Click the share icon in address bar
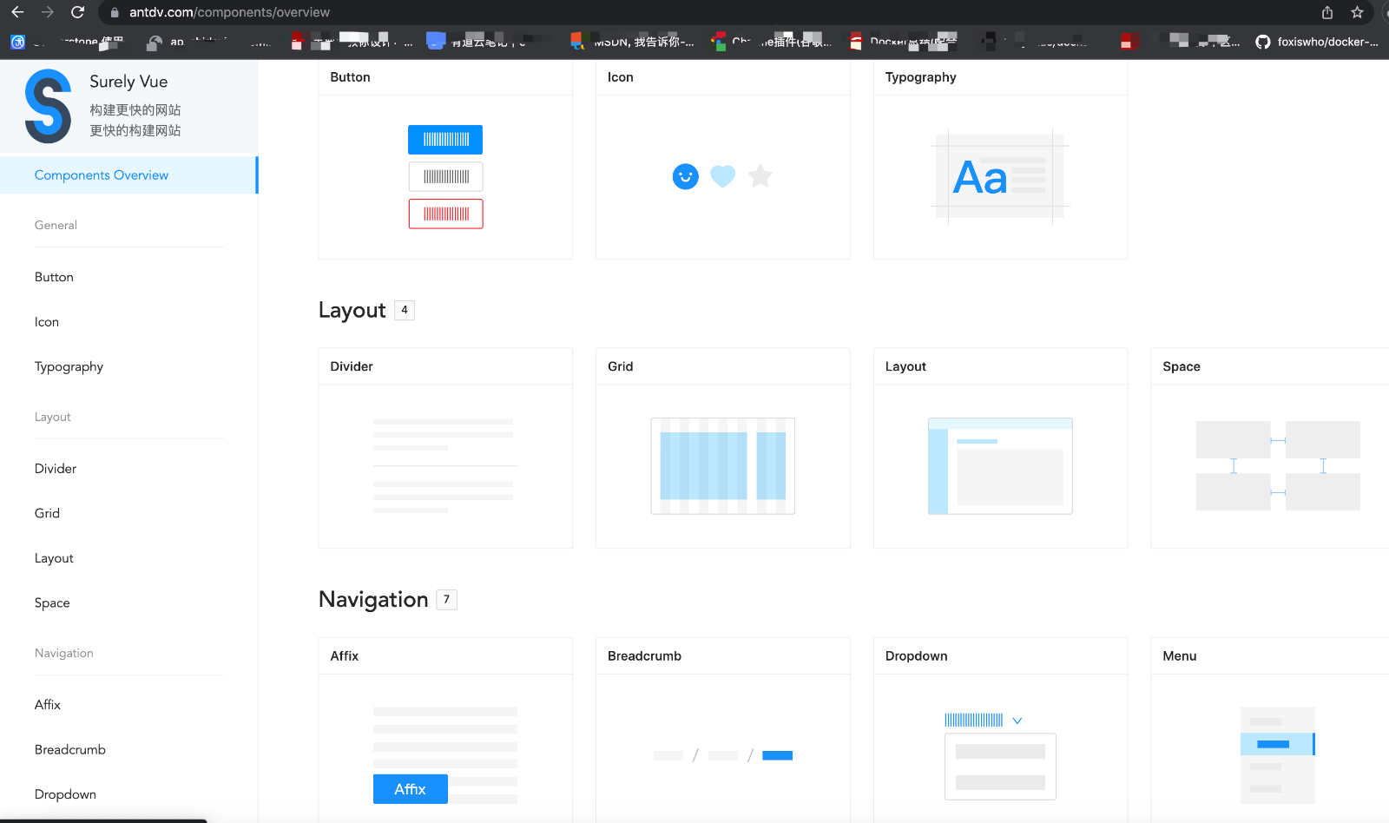 (x=1326, y=12)
